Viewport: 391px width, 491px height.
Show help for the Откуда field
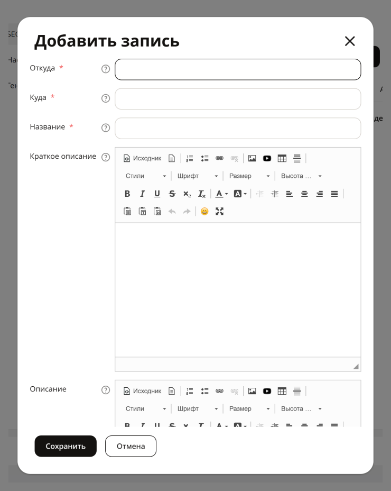tap(106, 69)
